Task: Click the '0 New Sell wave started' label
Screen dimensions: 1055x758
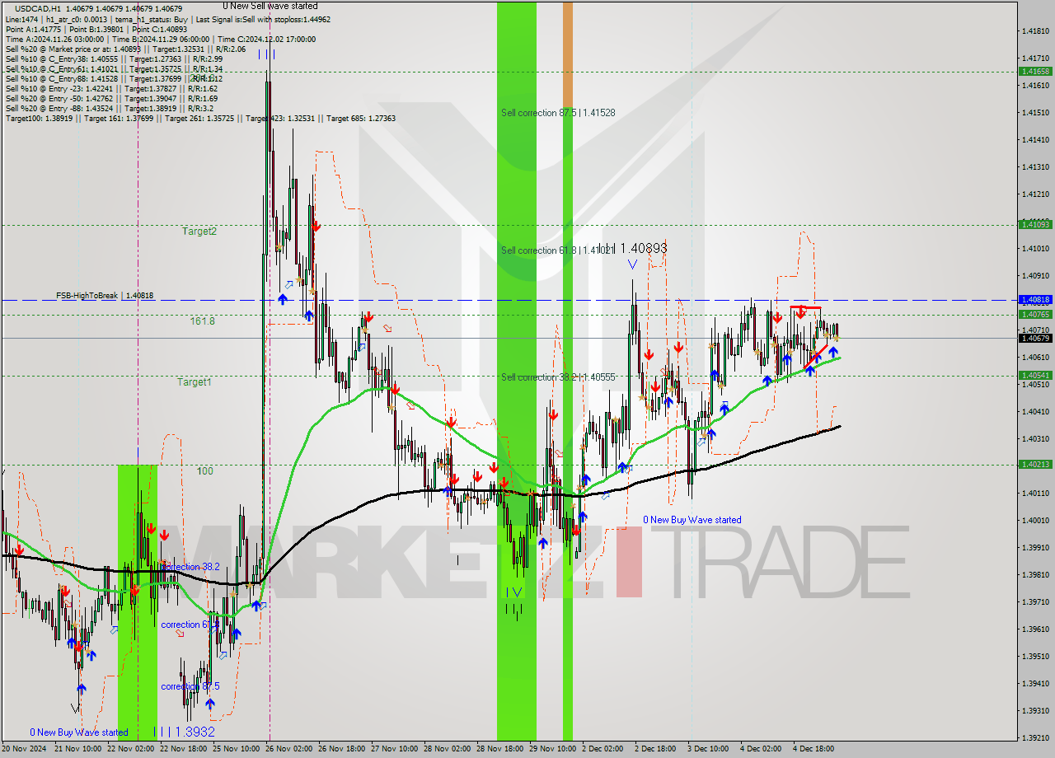Action: 270,6
